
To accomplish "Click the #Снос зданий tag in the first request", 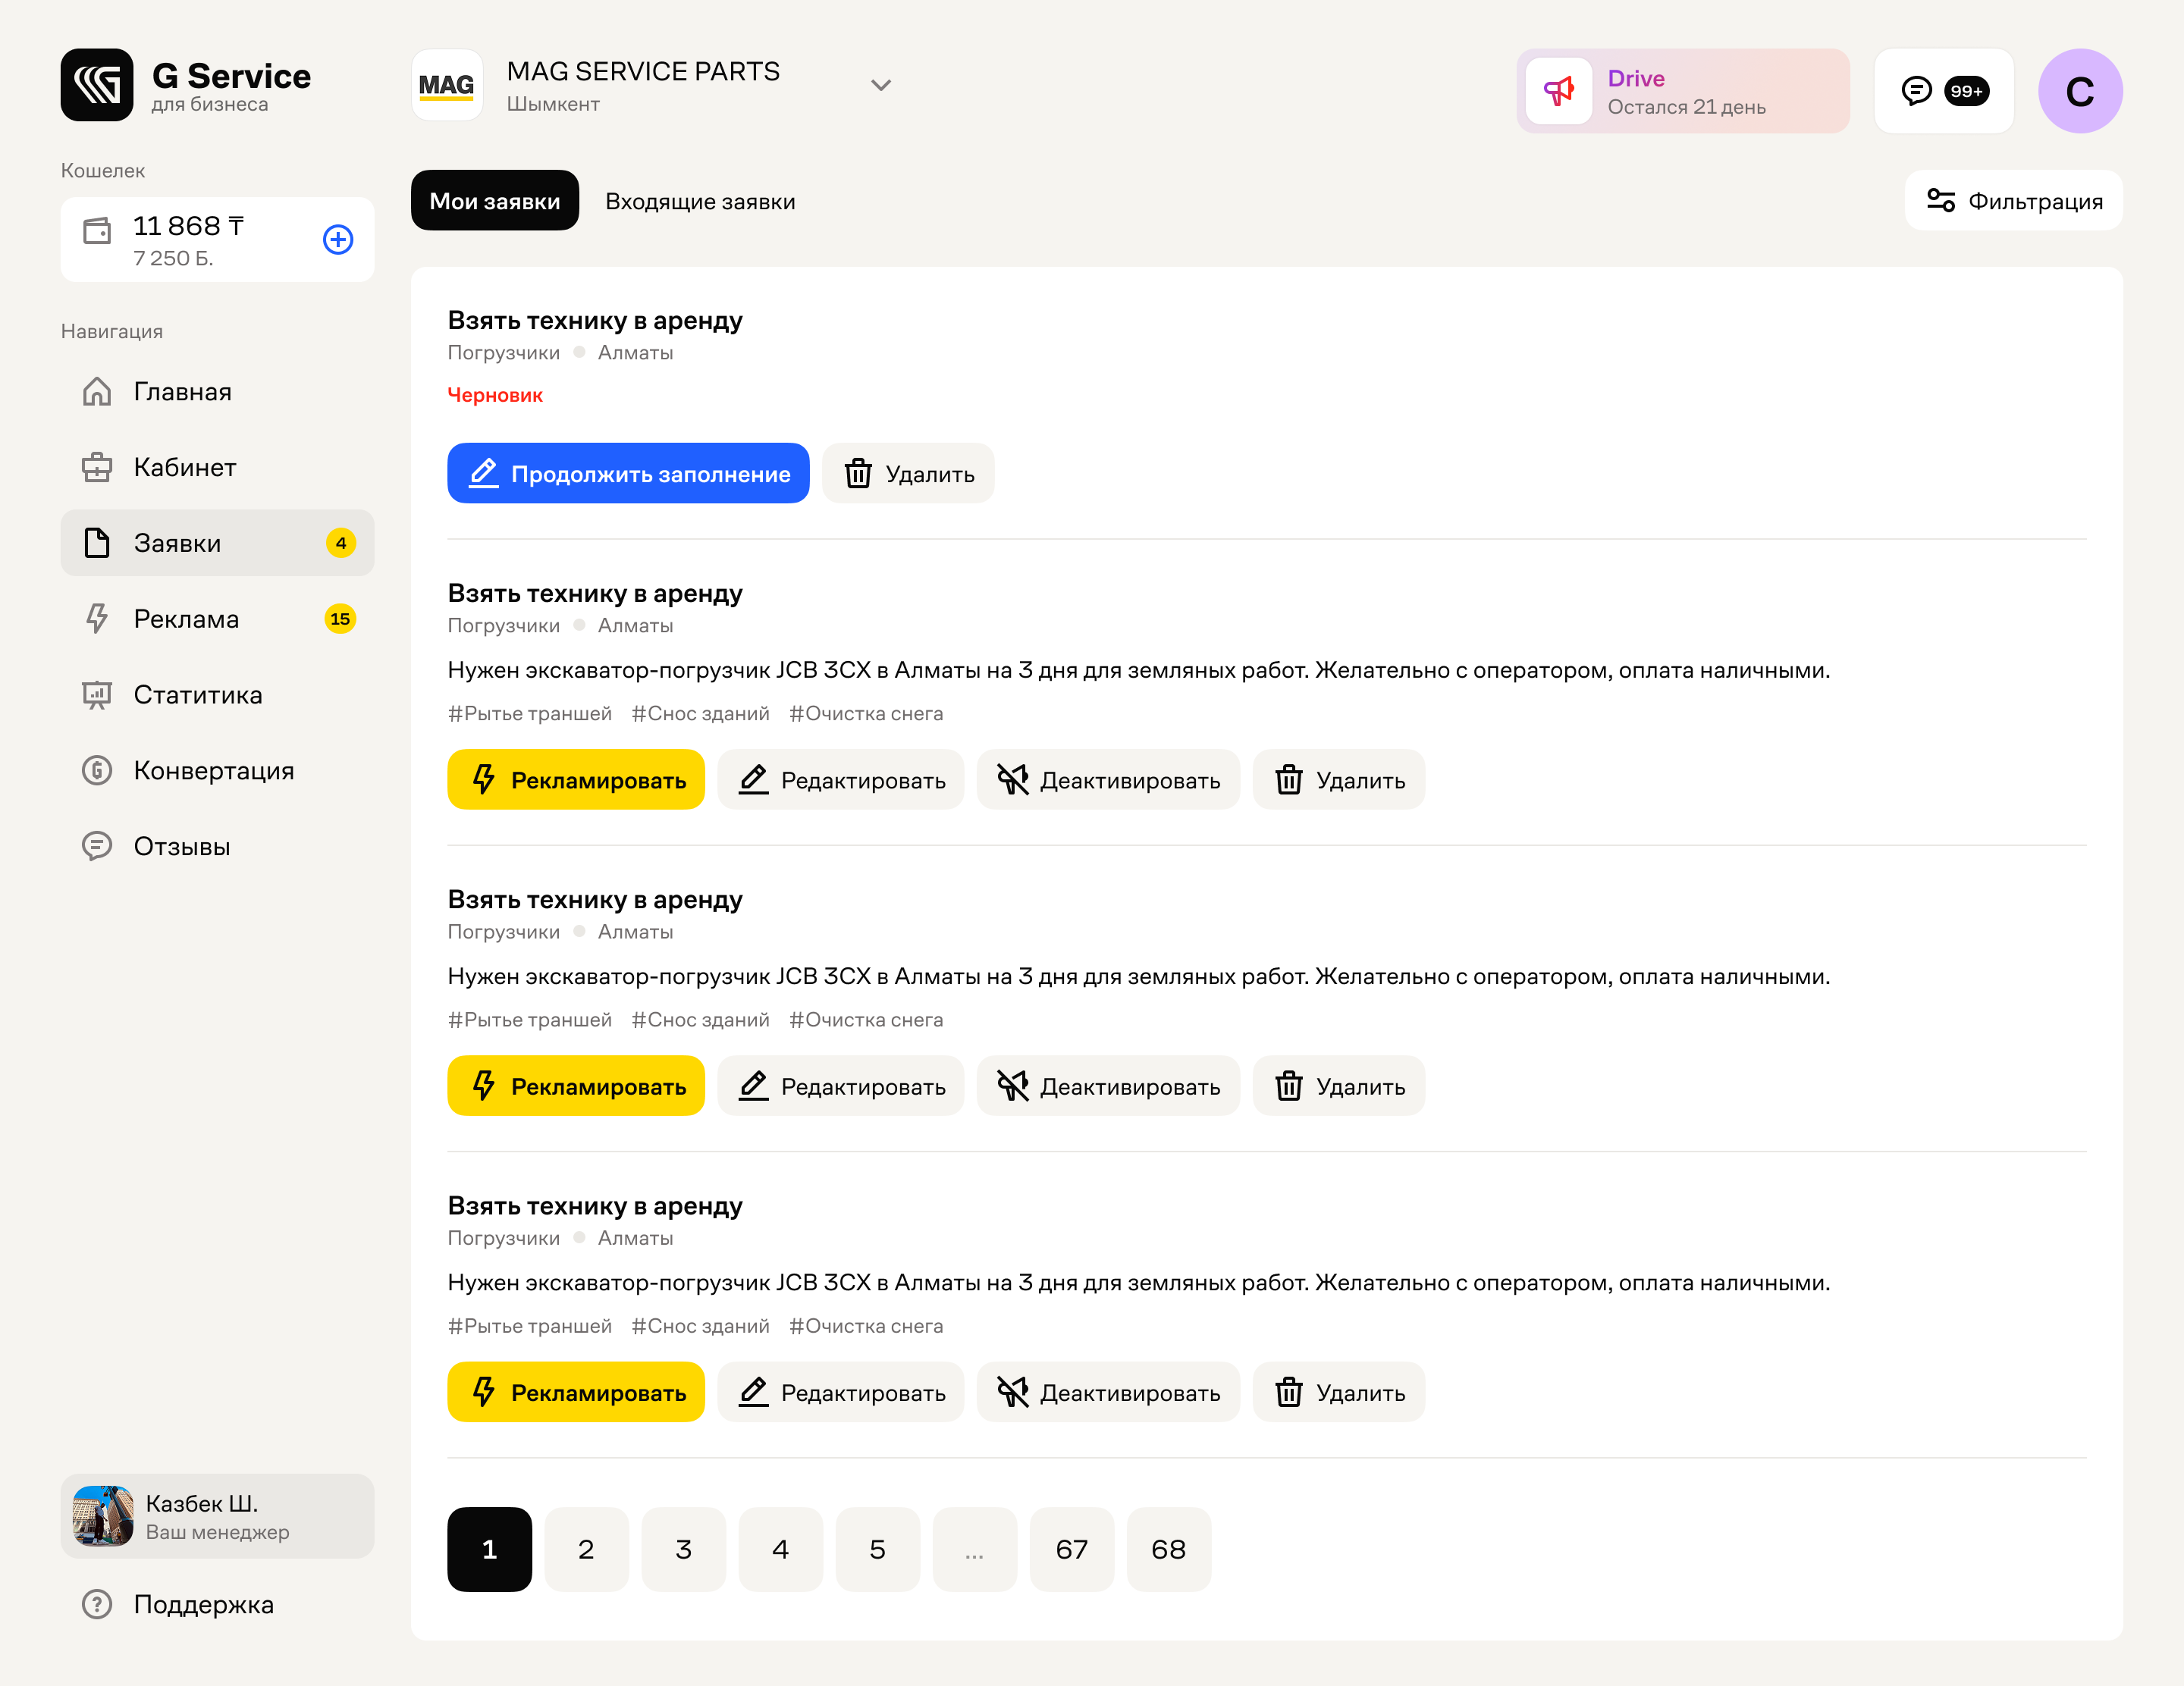I will tap(700, 713).
